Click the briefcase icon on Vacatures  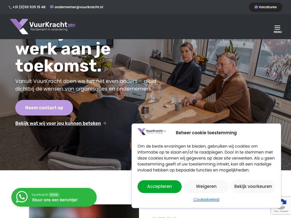(256, 7)
